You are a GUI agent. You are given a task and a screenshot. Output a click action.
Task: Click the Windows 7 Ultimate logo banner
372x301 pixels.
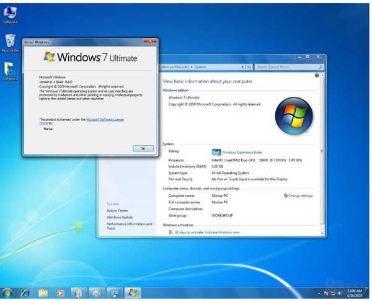click(x=91, y=58)
